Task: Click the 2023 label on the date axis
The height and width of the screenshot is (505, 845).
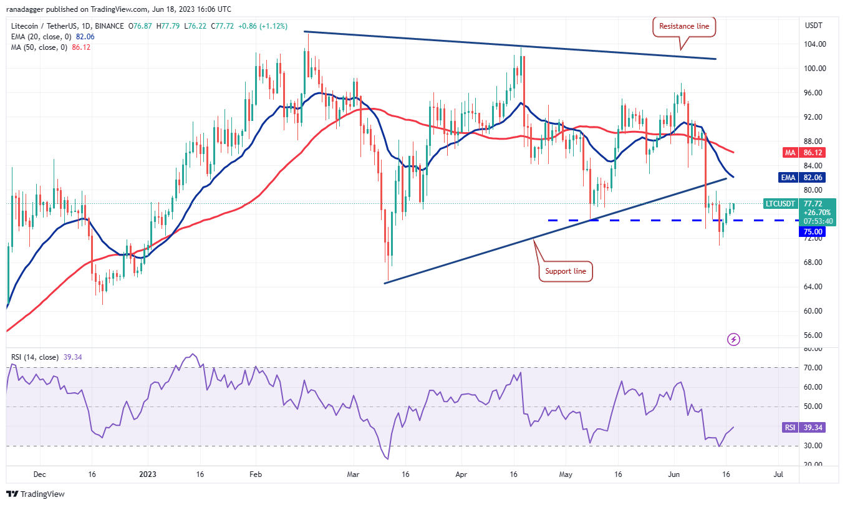Action: (x=148, y=474)
